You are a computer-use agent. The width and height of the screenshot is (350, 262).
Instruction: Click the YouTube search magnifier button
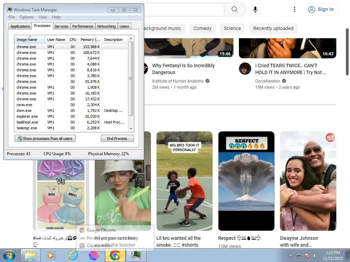point(234,9)
